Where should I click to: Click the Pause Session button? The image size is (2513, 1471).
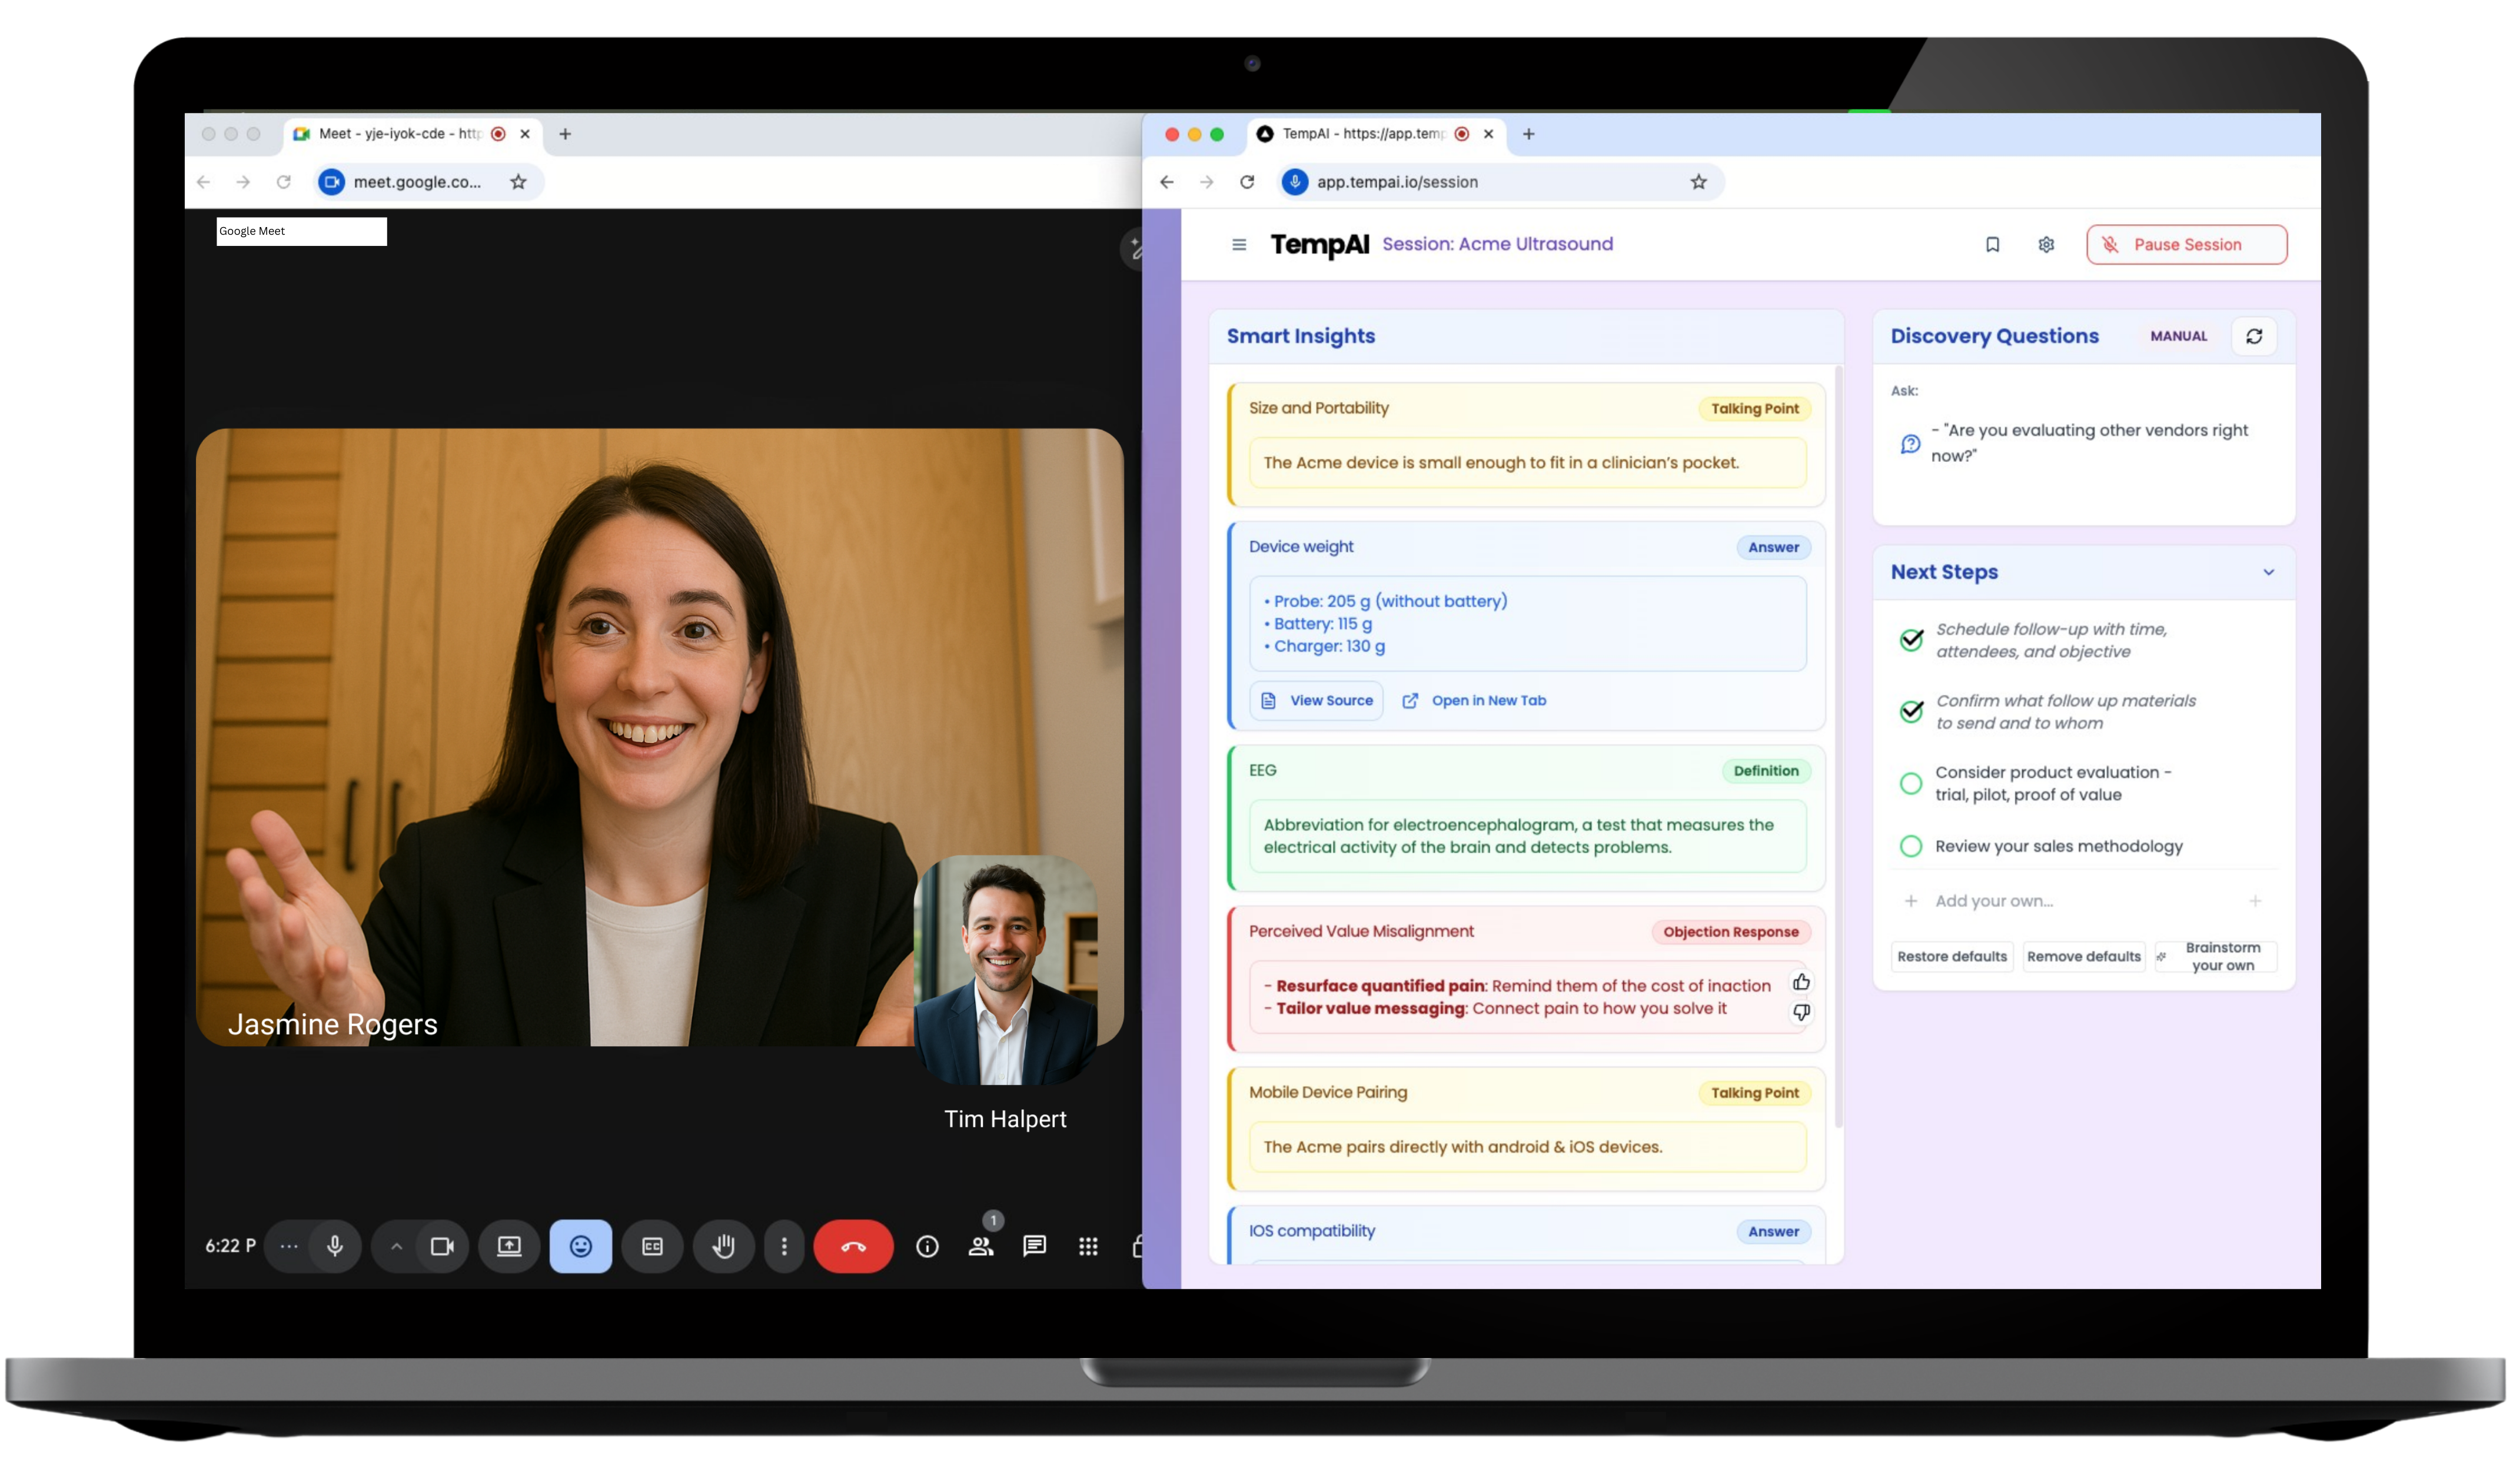pyautogui.click(x=2186, y=244)
